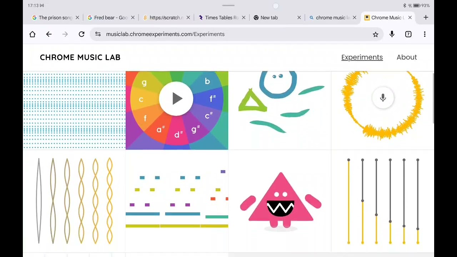The height and width of the screenshot is (257, 457).
Task: Select note g on color wheel
Action: [x=144, y=83]
